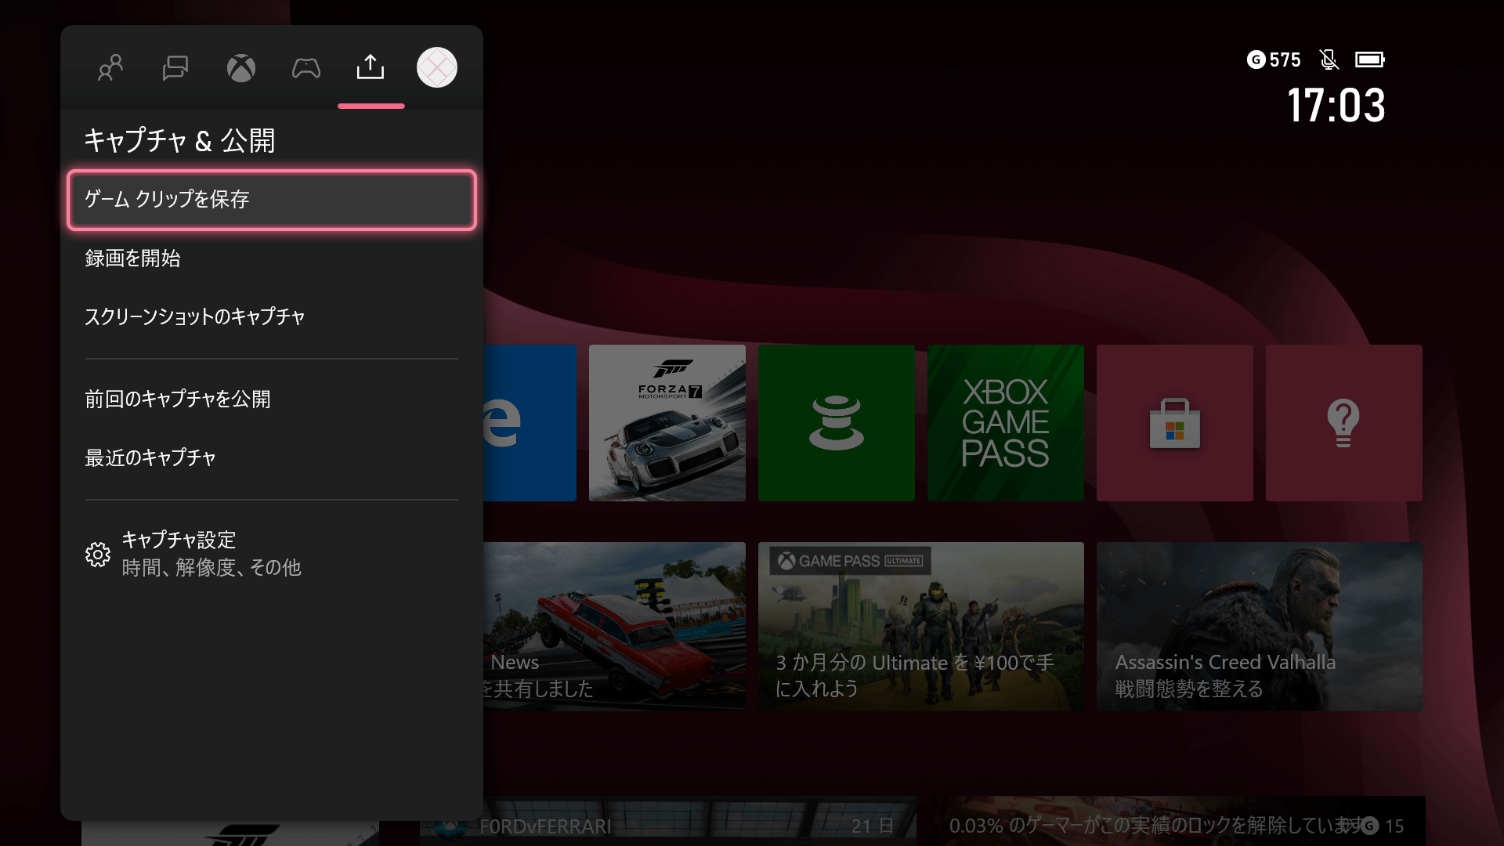The image size is (1504, 846).
Task: Open the People tab icon
Action: 110,68
